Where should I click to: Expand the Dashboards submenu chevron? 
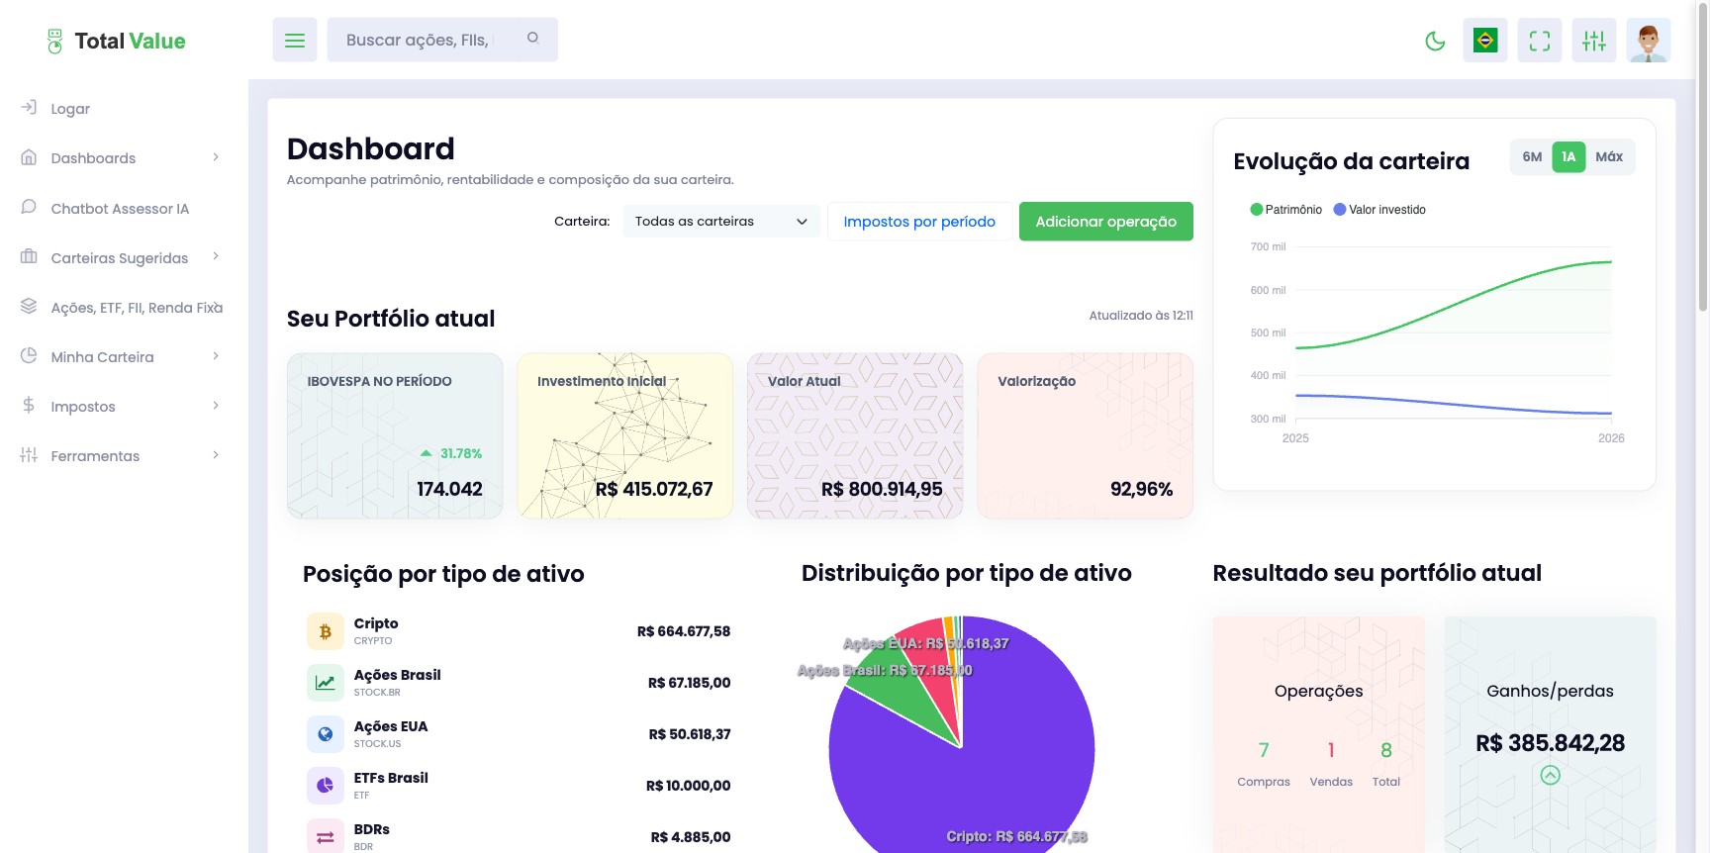tap(216, 157)
